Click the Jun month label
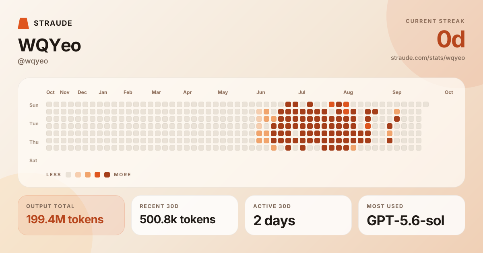 click(x=261, y=92)
